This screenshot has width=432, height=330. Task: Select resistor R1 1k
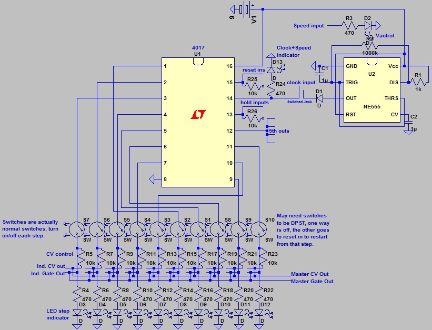pyautogui.click(x=418, y=82)
